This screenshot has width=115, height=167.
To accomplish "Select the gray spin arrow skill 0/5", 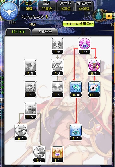I will tap(30, 65).
